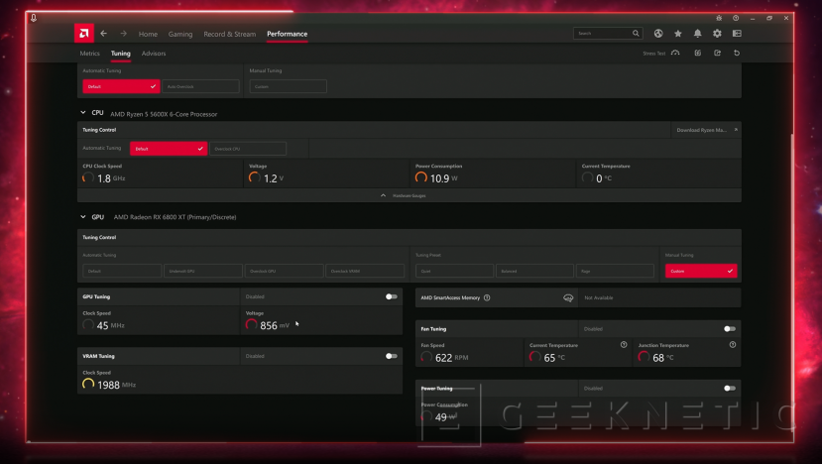
Task: Click the search magnifier icon
Action: tap(636, 34)
